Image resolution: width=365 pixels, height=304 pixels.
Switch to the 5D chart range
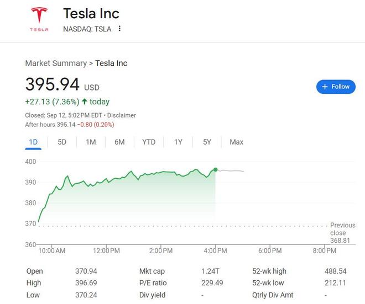pos(62,142)
